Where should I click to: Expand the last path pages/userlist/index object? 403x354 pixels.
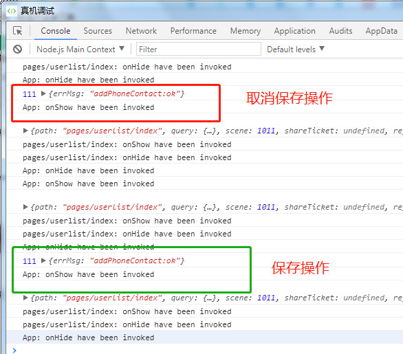[x=25, y=298]
